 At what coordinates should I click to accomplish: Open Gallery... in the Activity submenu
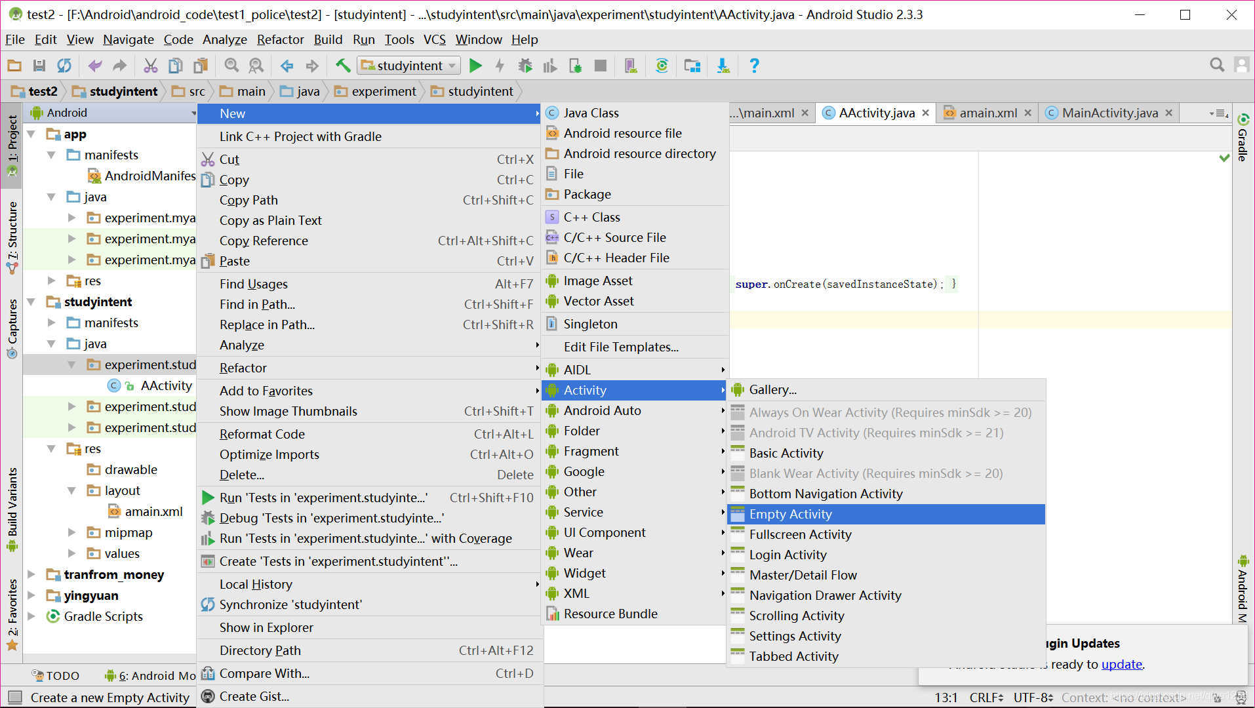pos(886,390)
